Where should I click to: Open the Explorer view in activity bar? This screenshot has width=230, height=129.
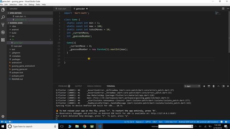tap(3, 10)
